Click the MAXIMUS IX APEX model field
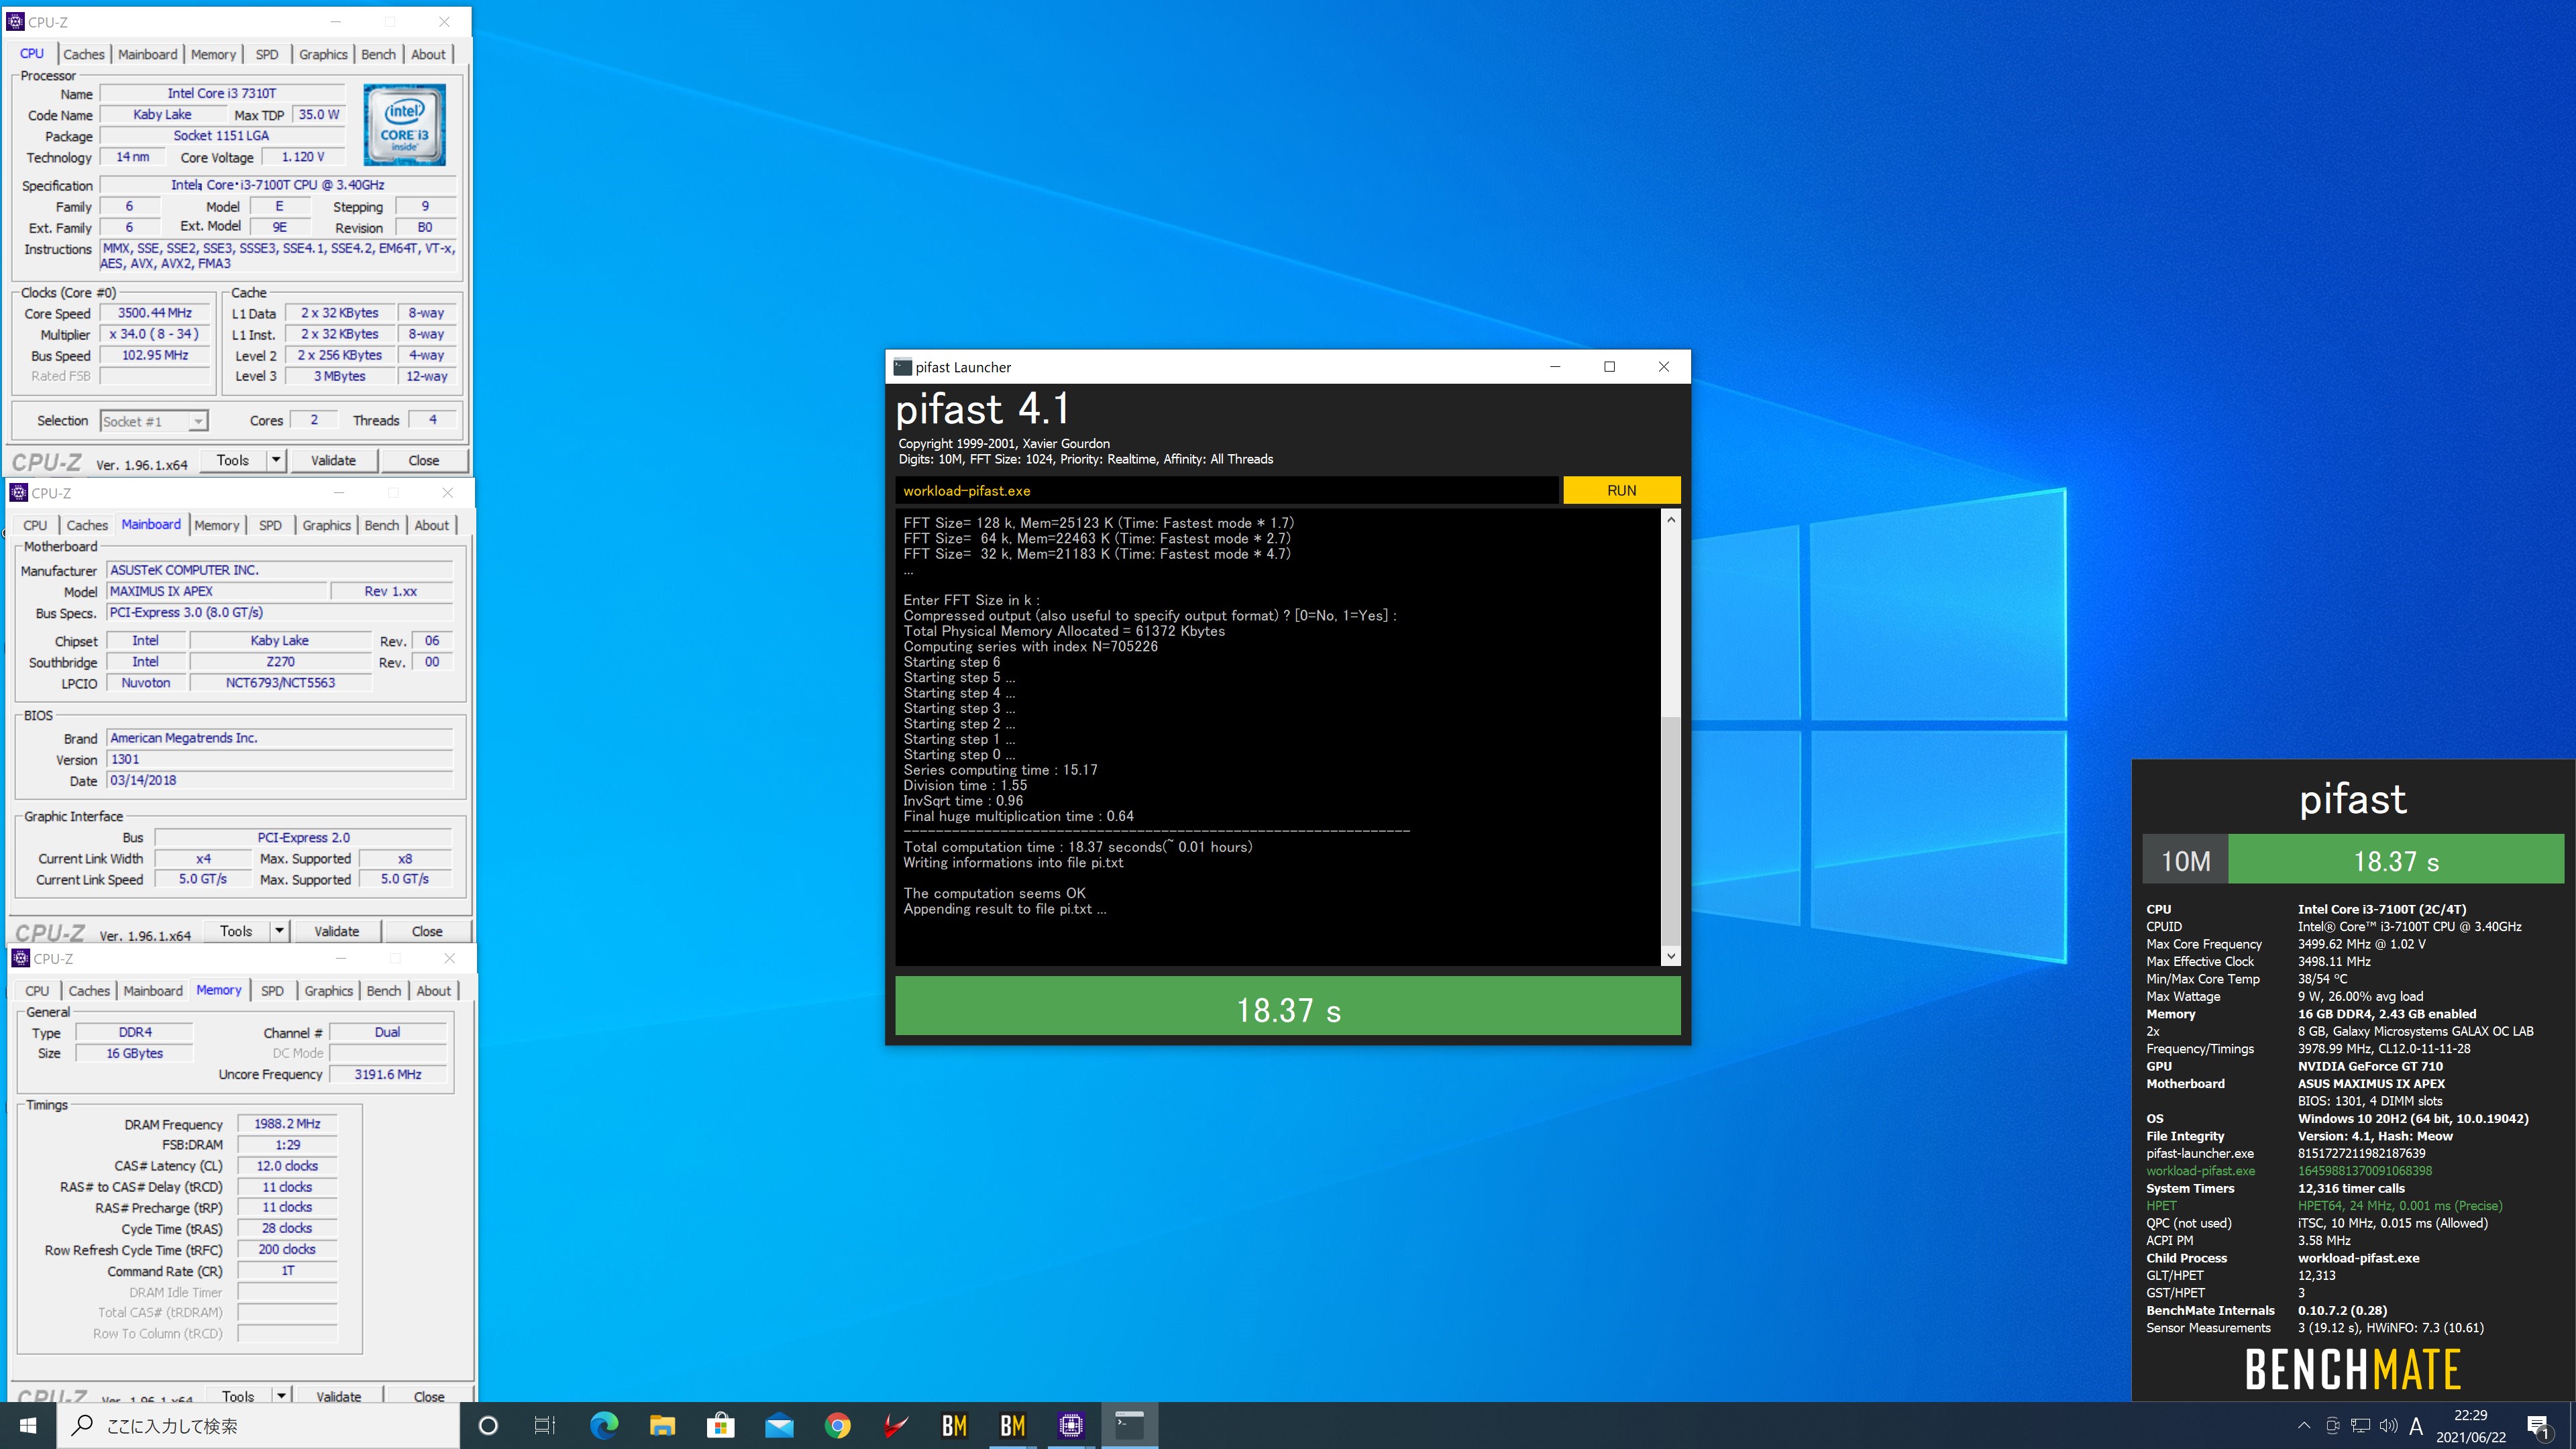The height and width of the screenshot is (1449, 2576). (x=217, y=591)
